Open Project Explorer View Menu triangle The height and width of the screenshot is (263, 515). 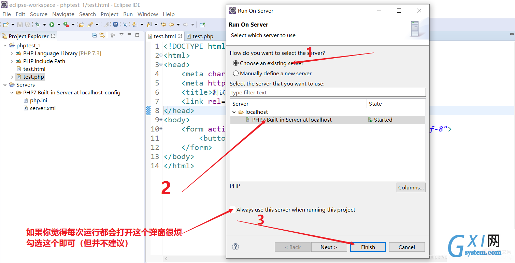[121, 34]
